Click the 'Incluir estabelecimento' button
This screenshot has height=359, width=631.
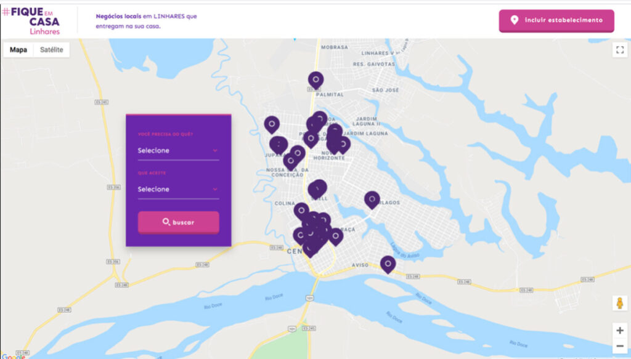click(x=556, y=20)
